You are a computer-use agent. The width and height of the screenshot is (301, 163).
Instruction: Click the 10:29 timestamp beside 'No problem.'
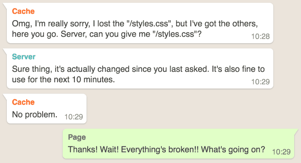(74, 117)
